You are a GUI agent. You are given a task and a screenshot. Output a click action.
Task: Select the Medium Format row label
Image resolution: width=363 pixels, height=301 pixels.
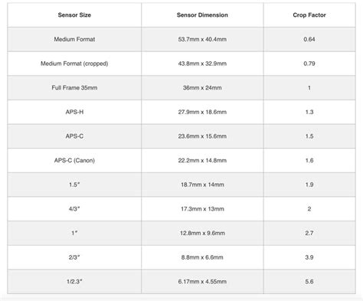pos(74,39)
